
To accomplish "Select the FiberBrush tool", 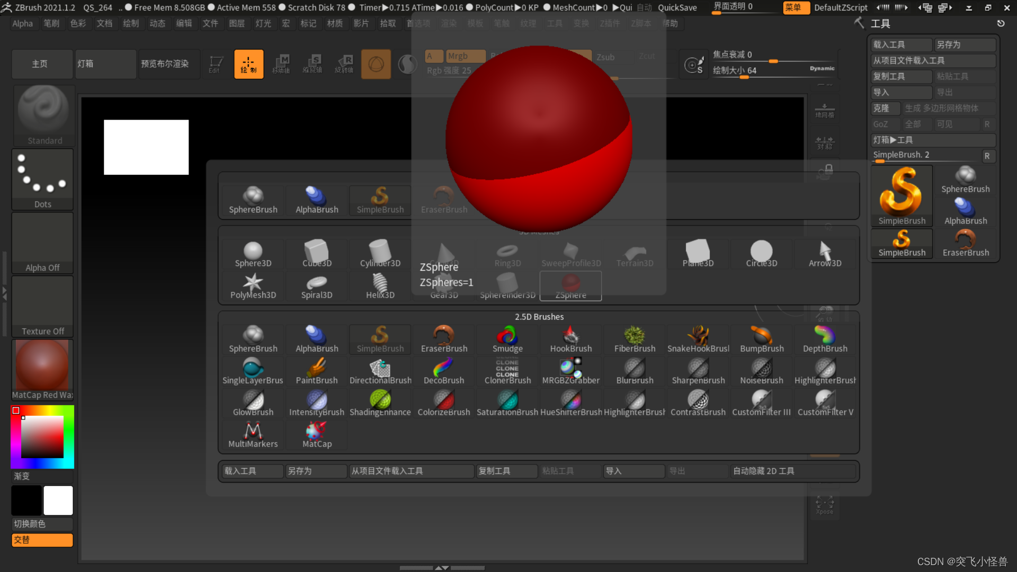I will point(634,339).
